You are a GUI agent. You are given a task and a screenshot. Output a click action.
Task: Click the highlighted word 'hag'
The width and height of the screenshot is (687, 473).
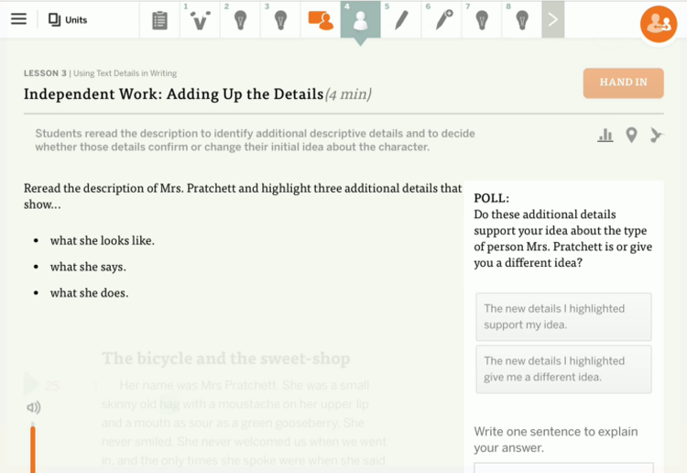click(169, 403)
